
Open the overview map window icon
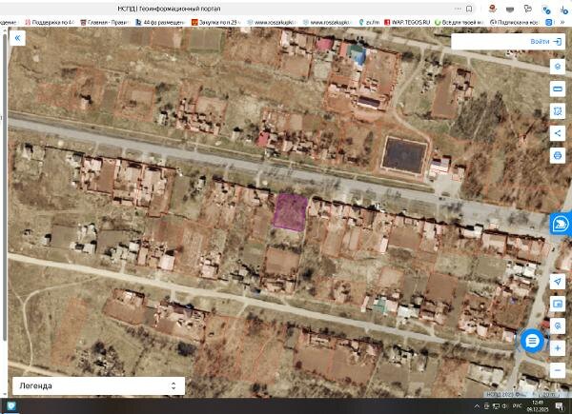pyautogui.click(x=558, y=304)
